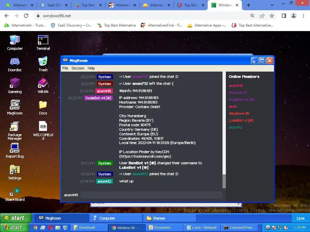Expand the tab search dropdown arrow
Screen dimensions: 310x232
pyautogui.click(x=272, y=5)
